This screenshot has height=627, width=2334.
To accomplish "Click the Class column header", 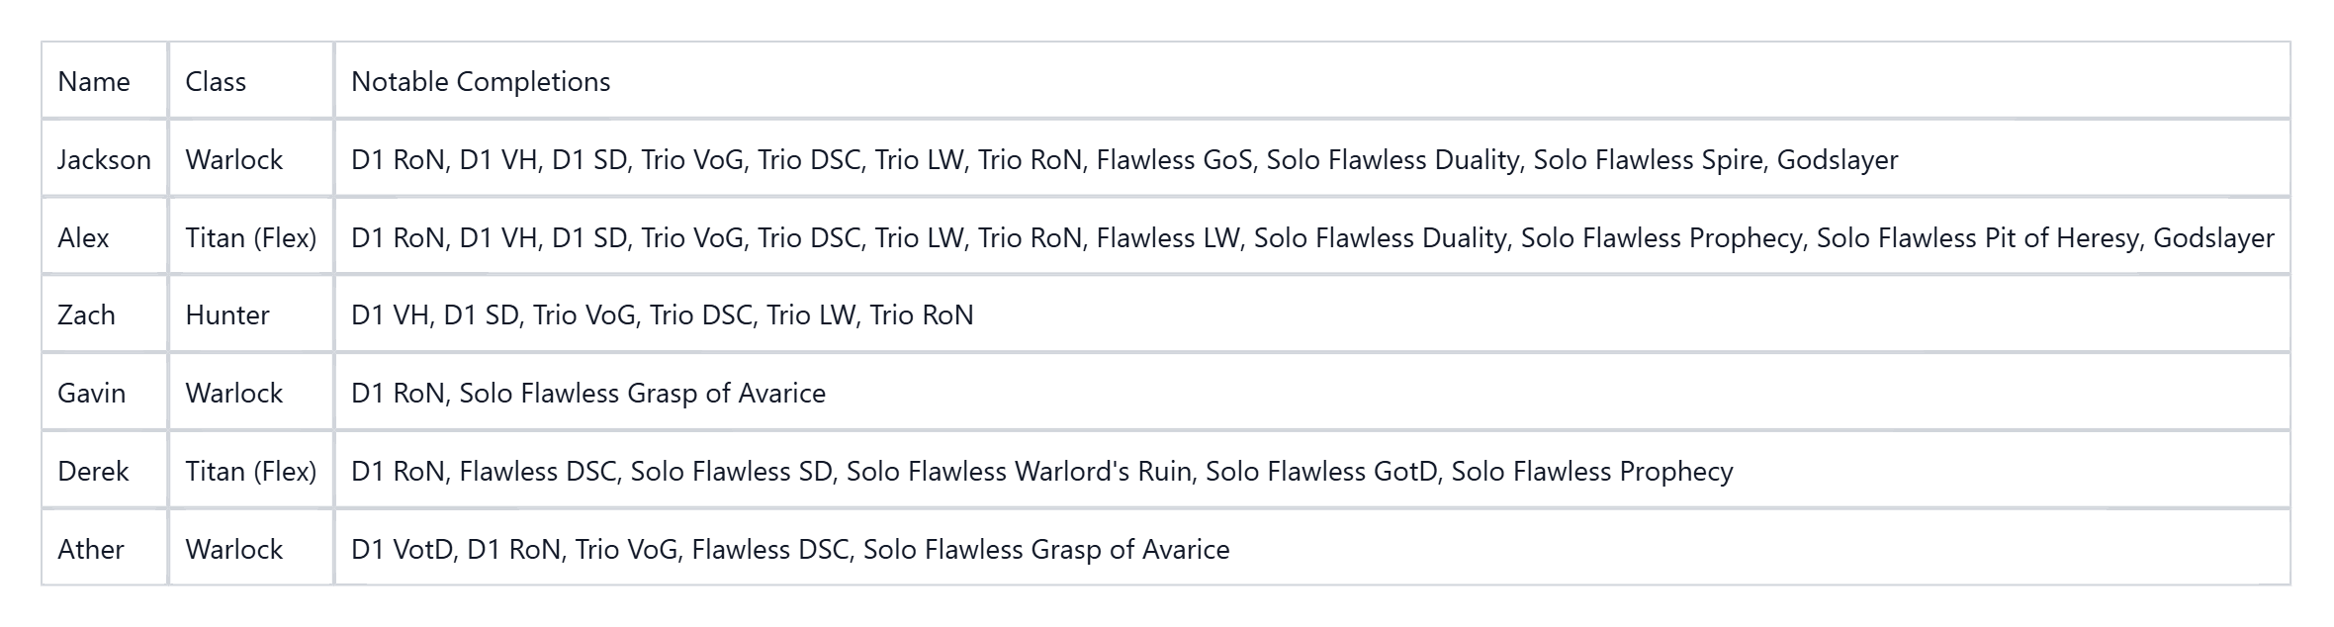I will click(216, 81).
